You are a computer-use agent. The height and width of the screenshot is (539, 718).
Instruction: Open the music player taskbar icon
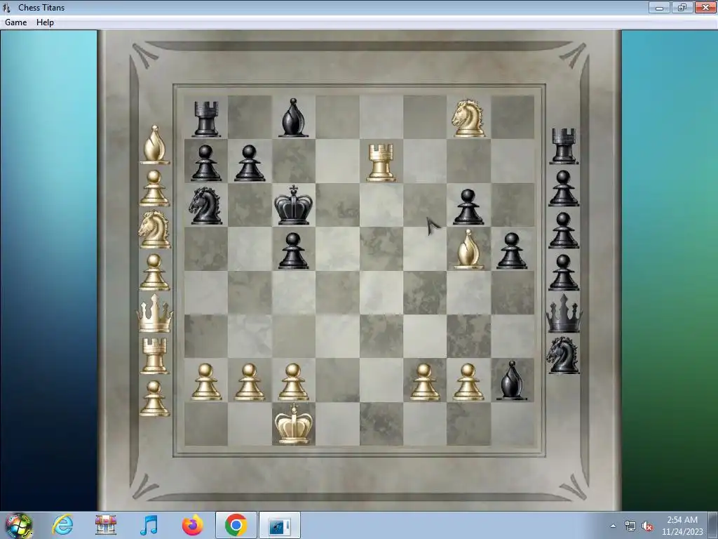click(149, 525)
